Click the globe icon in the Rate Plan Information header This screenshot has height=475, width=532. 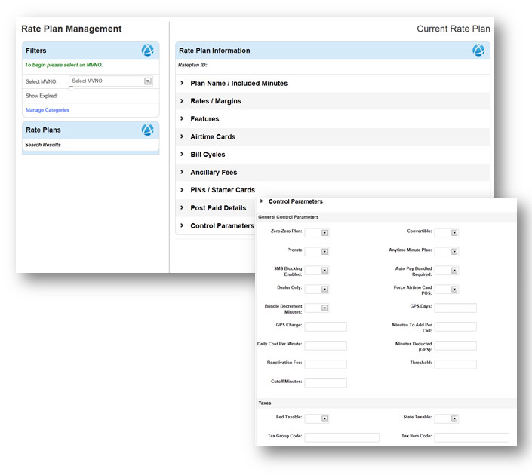[x=478, y=51]
